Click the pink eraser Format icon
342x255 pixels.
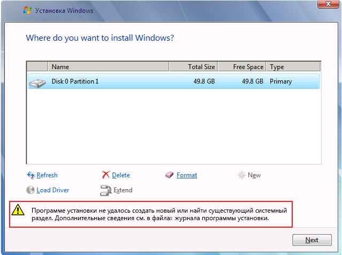(x=169, y=175)
